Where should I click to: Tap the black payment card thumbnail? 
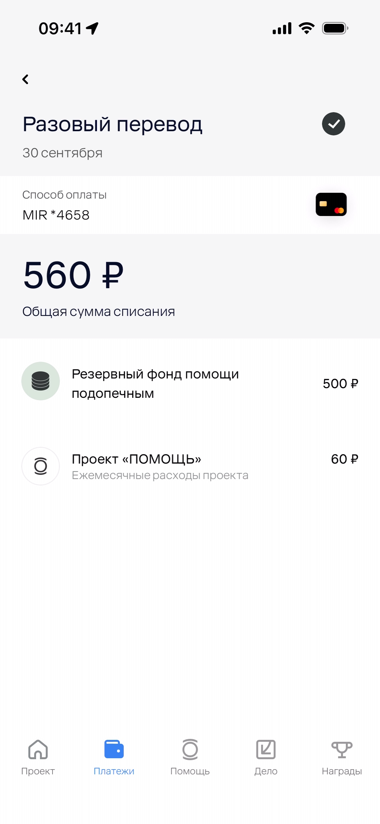coord(331,204)
